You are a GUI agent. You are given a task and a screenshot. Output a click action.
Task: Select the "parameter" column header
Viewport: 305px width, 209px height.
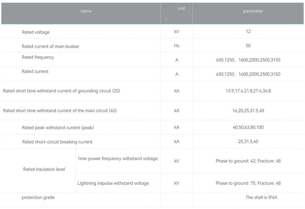click(253, 11)
